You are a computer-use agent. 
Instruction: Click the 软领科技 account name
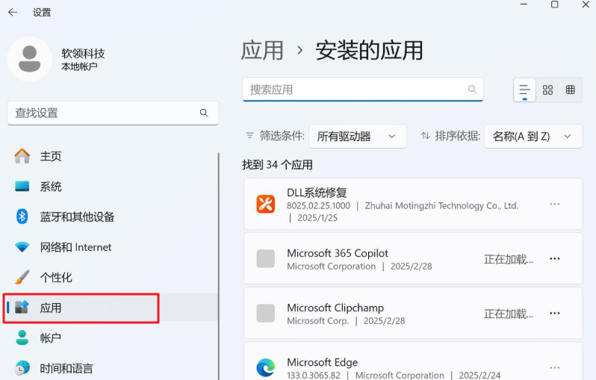click(83, 54)
